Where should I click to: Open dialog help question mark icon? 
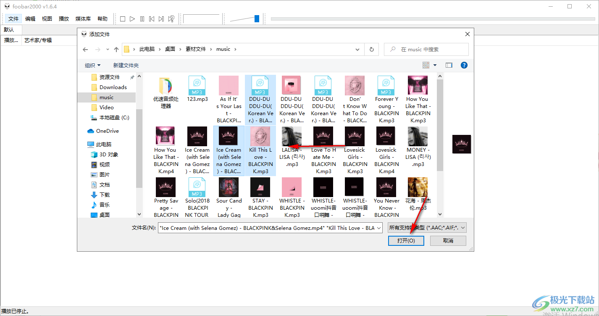pos(464,65)
